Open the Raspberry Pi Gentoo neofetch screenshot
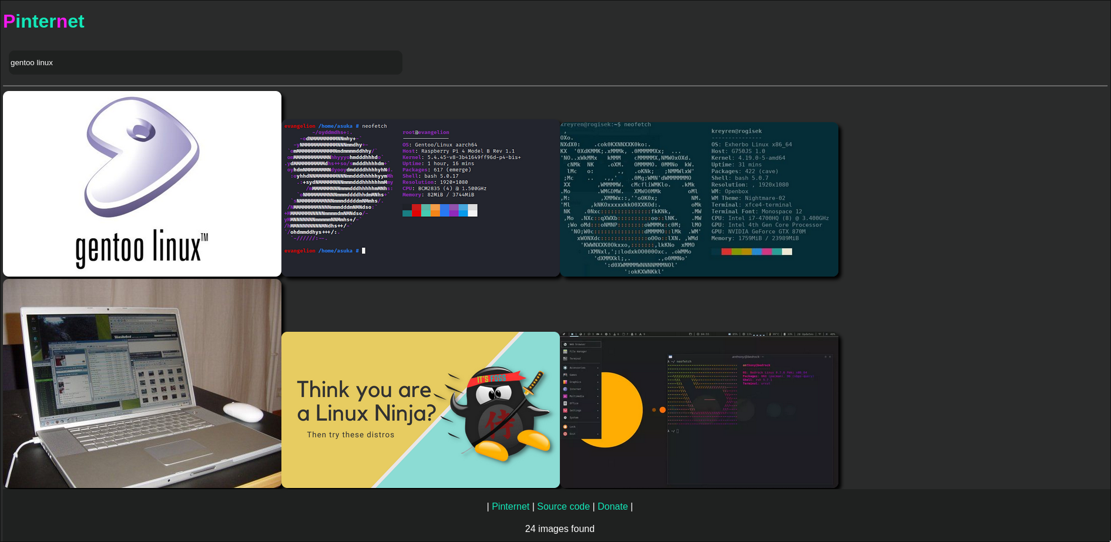1111x542 pixels. click(x=421, y=198)
